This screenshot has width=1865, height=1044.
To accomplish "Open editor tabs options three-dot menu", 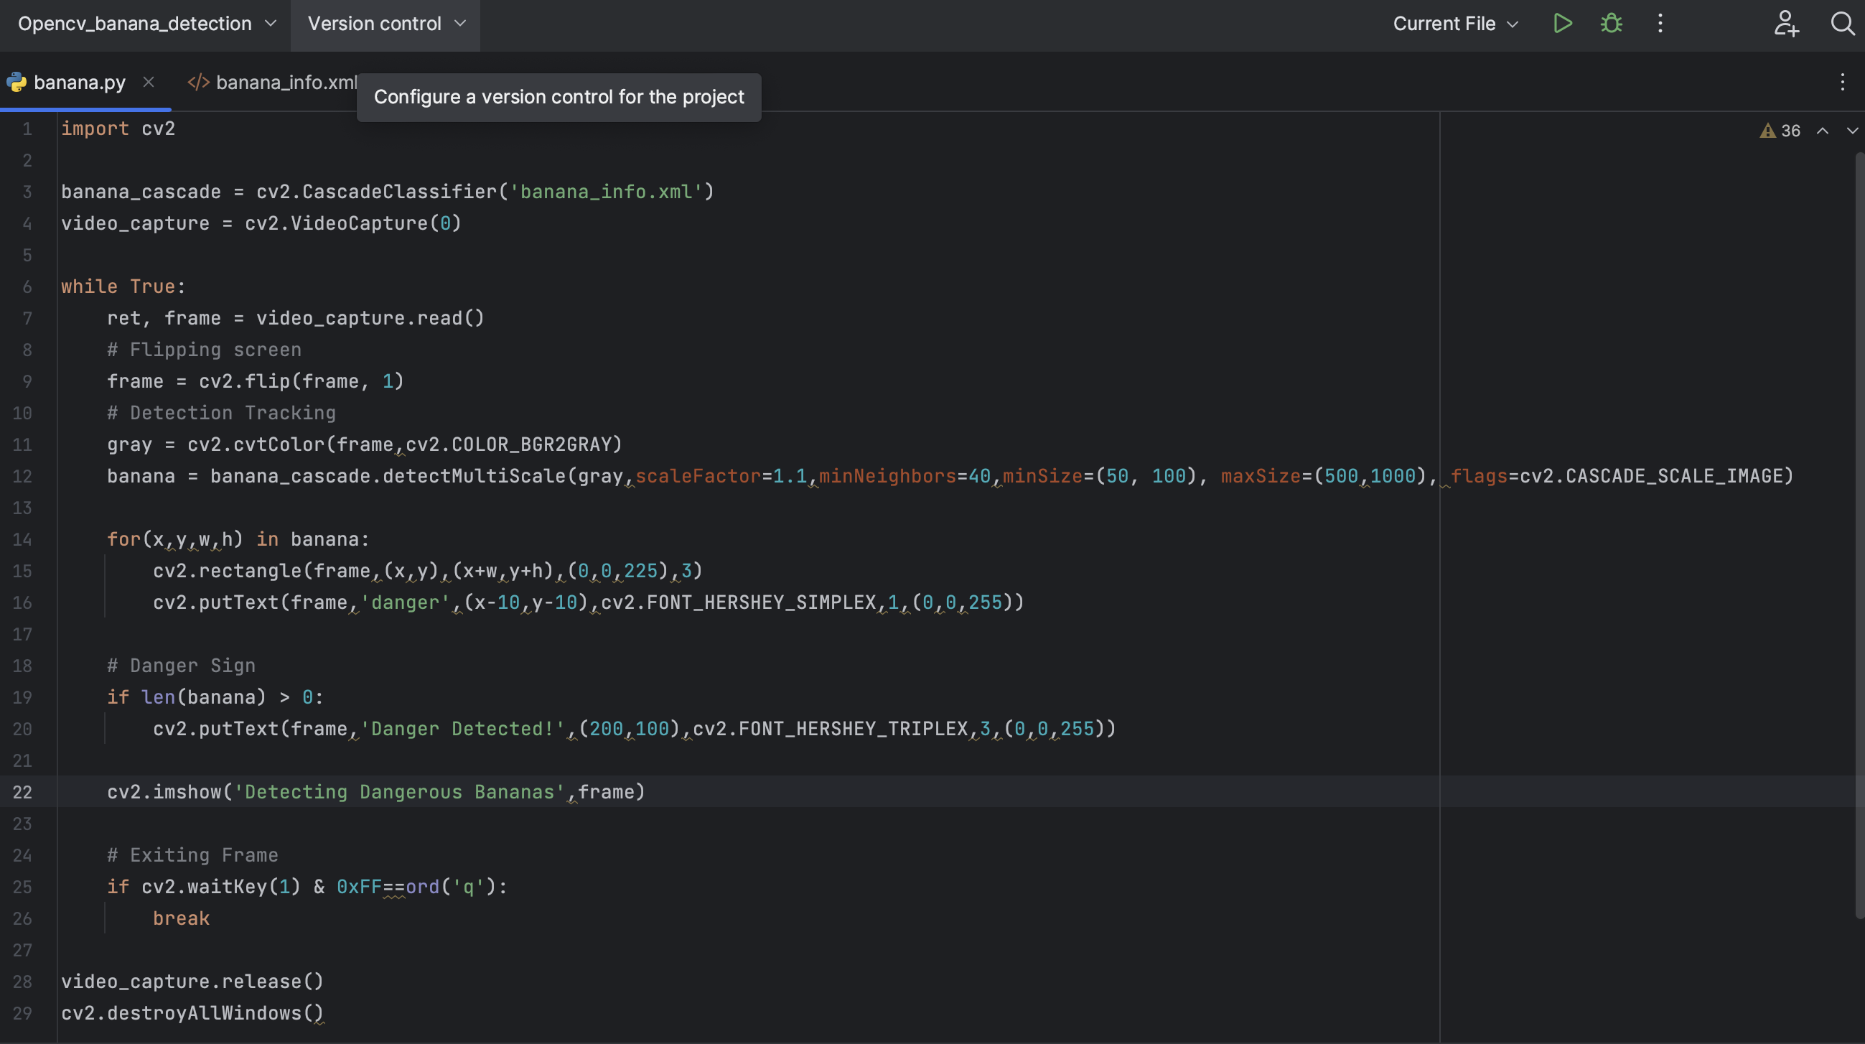I will click(1842, 82).
